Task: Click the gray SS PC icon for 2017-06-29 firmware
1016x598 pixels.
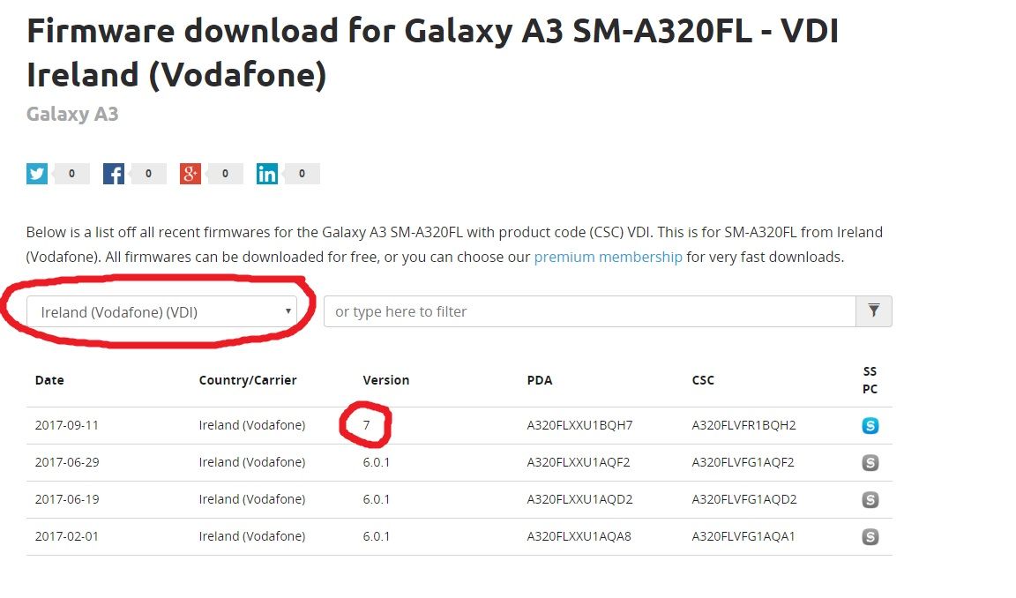Action: pos(870,462)
